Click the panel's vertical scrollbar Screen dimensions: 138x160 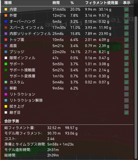136,88
